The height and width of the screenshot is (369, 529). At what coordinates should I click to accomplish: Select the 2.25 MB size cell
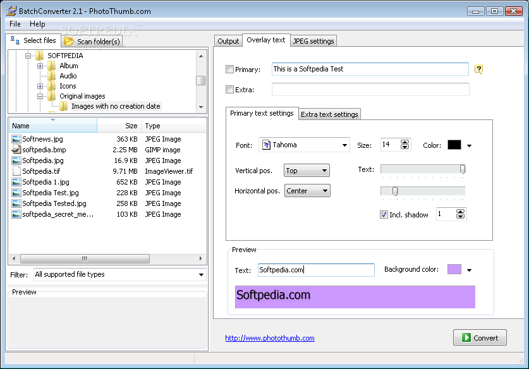point(125,150)
